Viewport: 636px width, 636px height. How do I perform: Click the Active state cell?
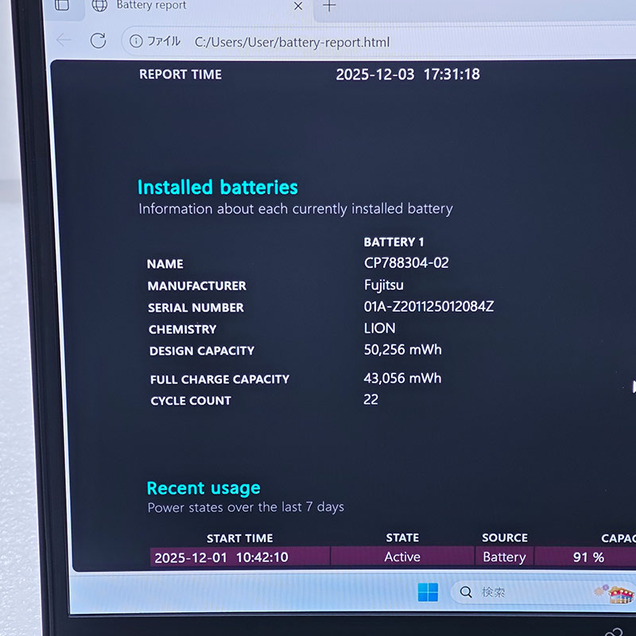click(402, 557)
